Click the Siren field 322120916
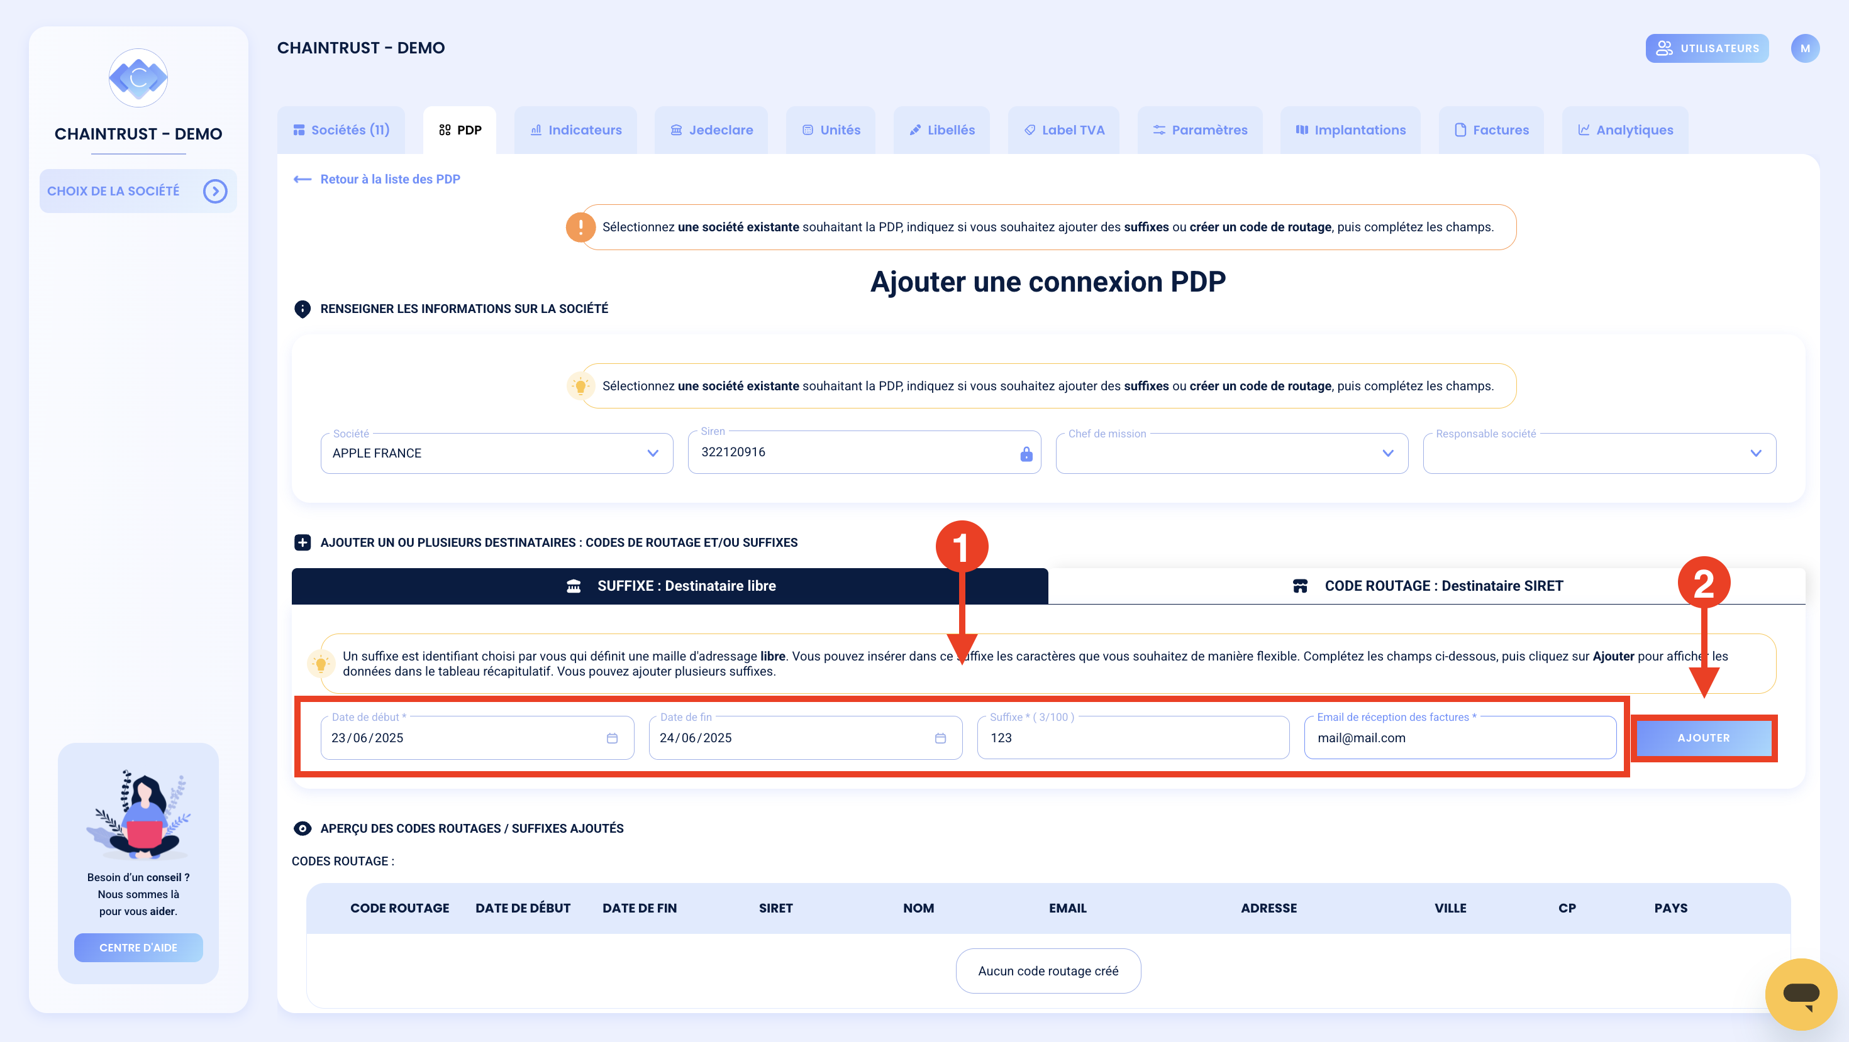This screenshot has height=1042, width=1849. (864, 452)
